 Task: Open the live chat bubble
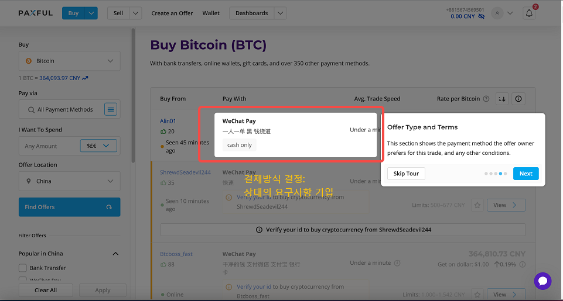(x=542, y=281)
